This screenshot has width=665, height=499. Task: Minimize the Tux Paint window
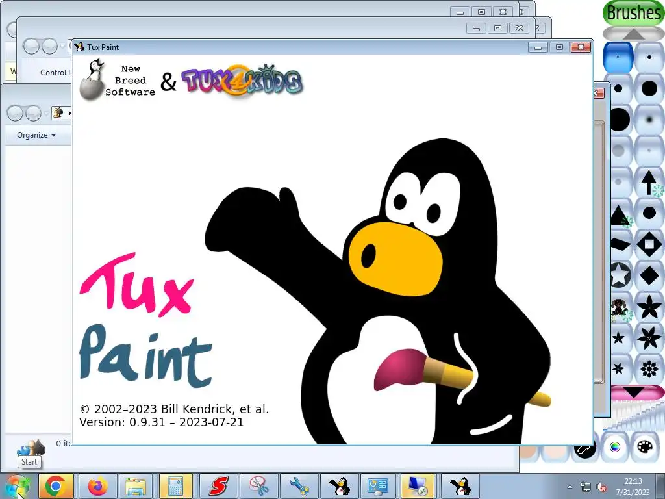click(538, 47)
